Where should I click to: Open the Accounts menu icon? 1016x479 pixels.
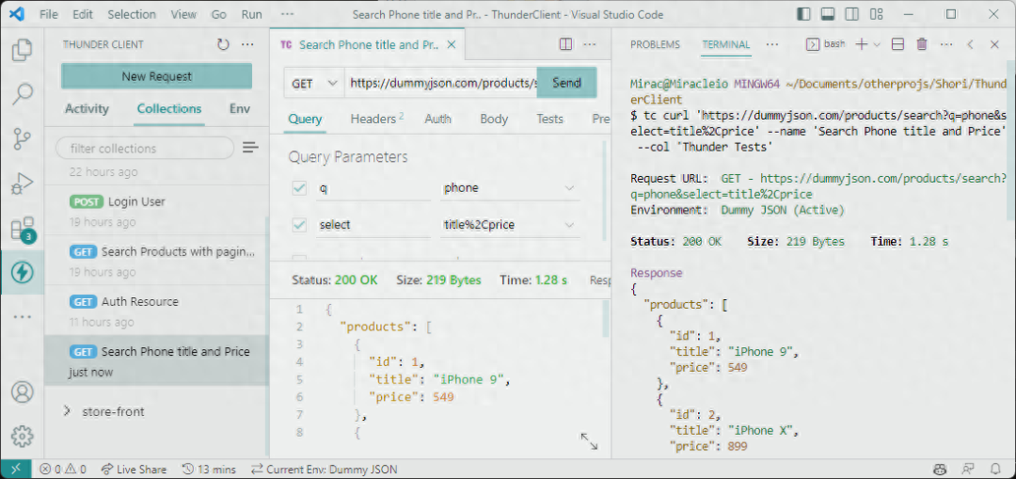coord(22,392)
